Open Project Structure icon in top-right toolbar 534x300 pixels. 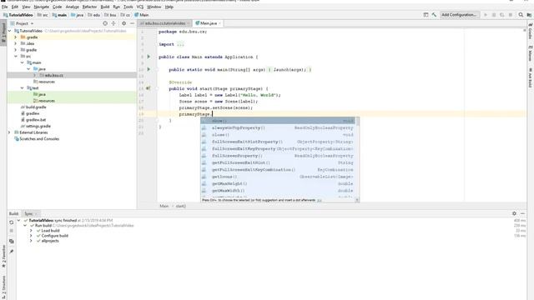point(529,15)
